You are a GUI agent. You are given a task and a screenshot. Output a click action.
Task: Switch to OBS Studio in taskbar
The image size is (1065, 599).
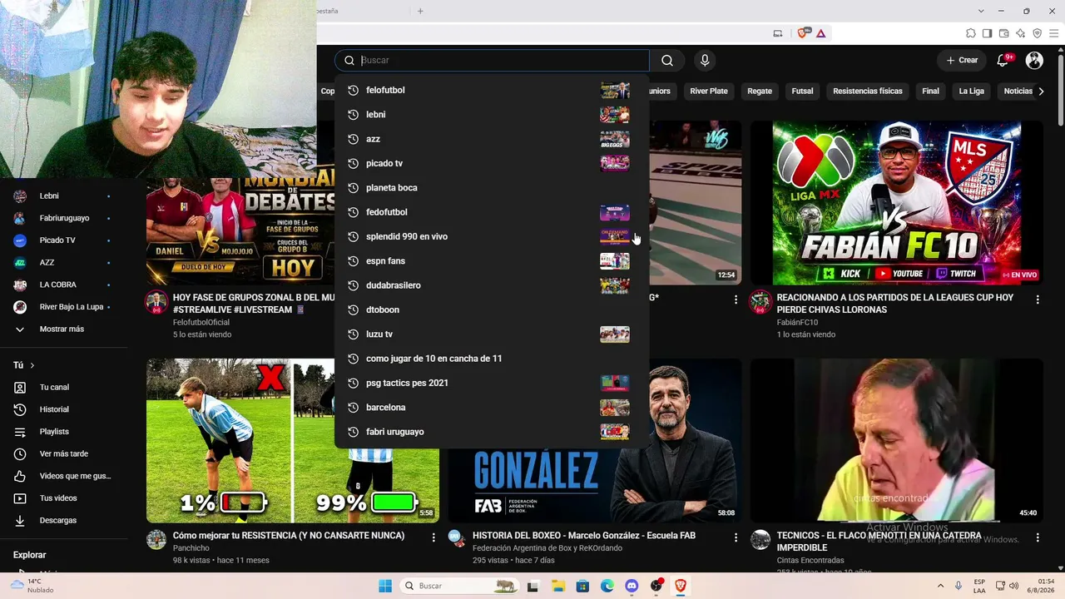(x=656, y=586)
